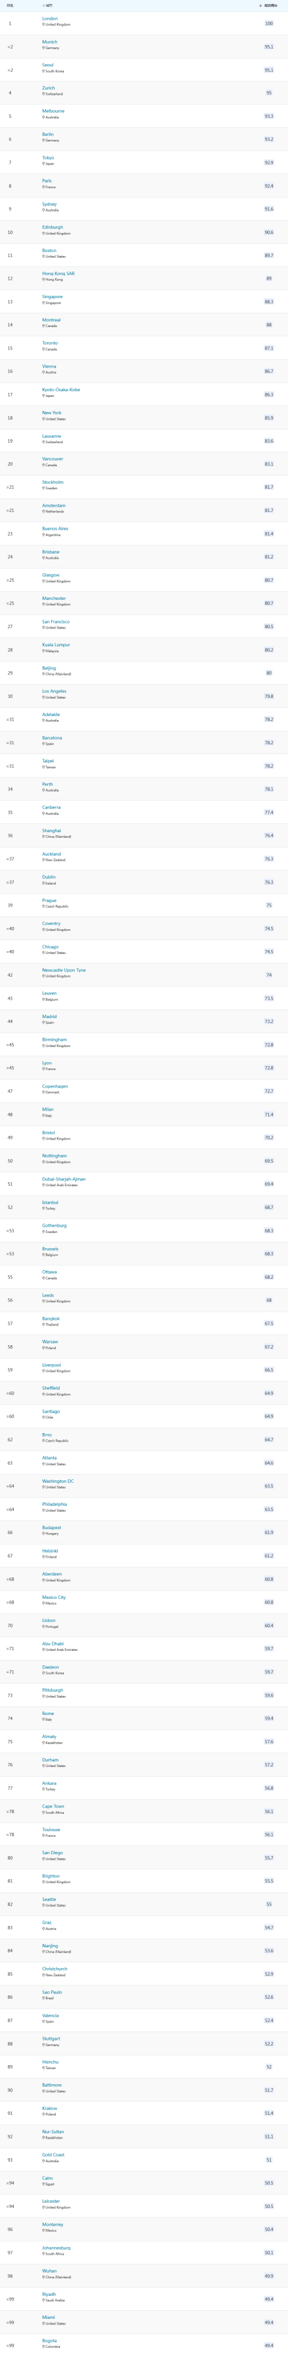Click location pin icon beside South Korea under Seoul
288x2357 pixels.
pyautogui.click(x=44, y=70)
